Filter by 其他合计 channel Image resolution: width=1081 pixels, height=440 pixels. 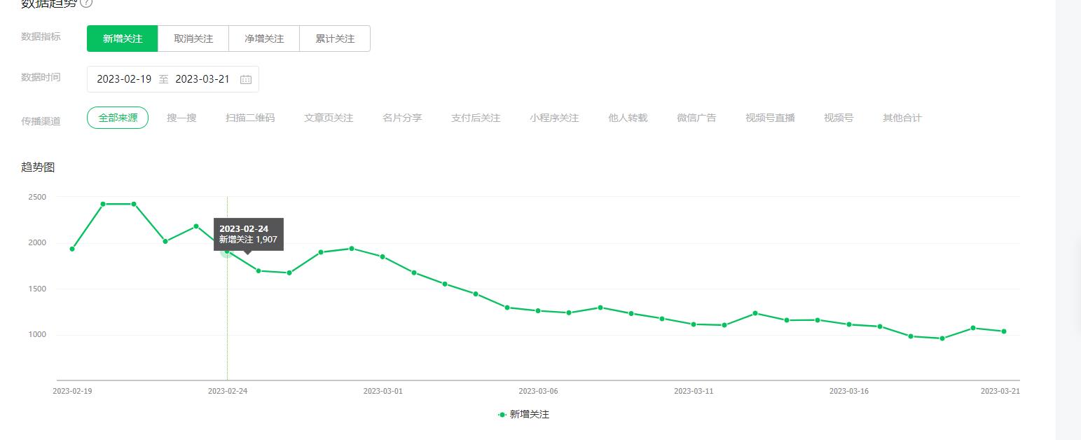(902, 118)
